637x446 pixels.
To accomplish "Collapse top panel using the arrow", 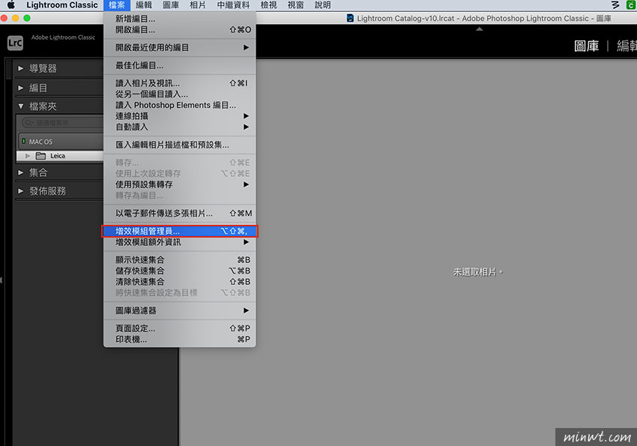I will tap(480, 29).
